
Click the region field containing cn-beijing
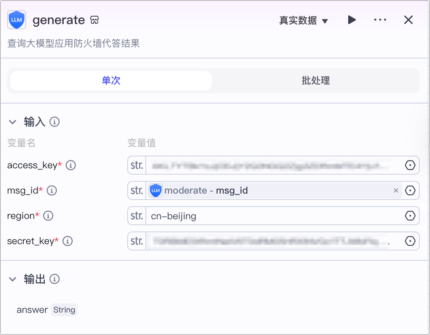coord(273,216)
